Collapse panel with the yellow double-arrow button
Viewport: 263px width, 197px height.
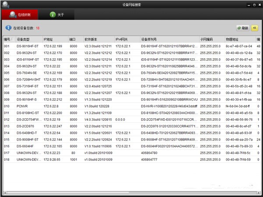[x=255, y=28]
